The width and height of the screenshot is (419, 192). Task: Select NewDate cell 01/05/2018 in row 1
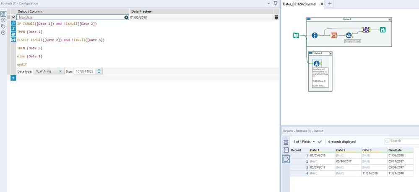[x=400, y=155]
